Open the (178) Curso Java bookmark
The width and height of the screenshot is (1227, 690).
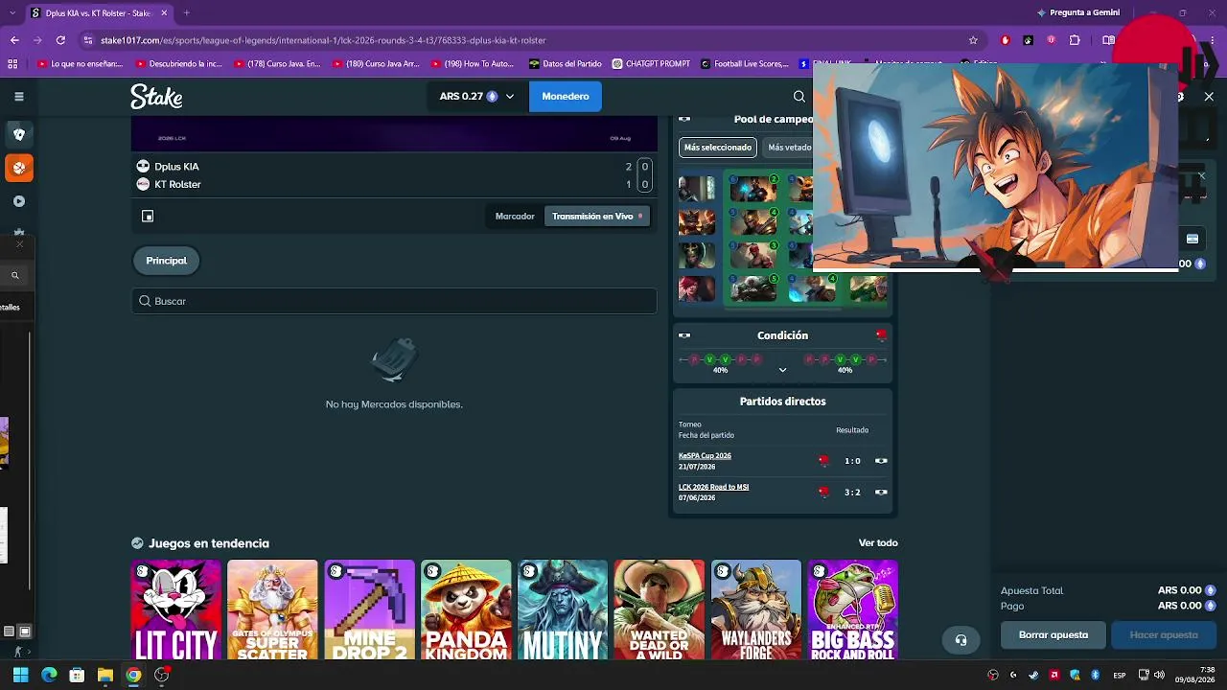(277, 64)
